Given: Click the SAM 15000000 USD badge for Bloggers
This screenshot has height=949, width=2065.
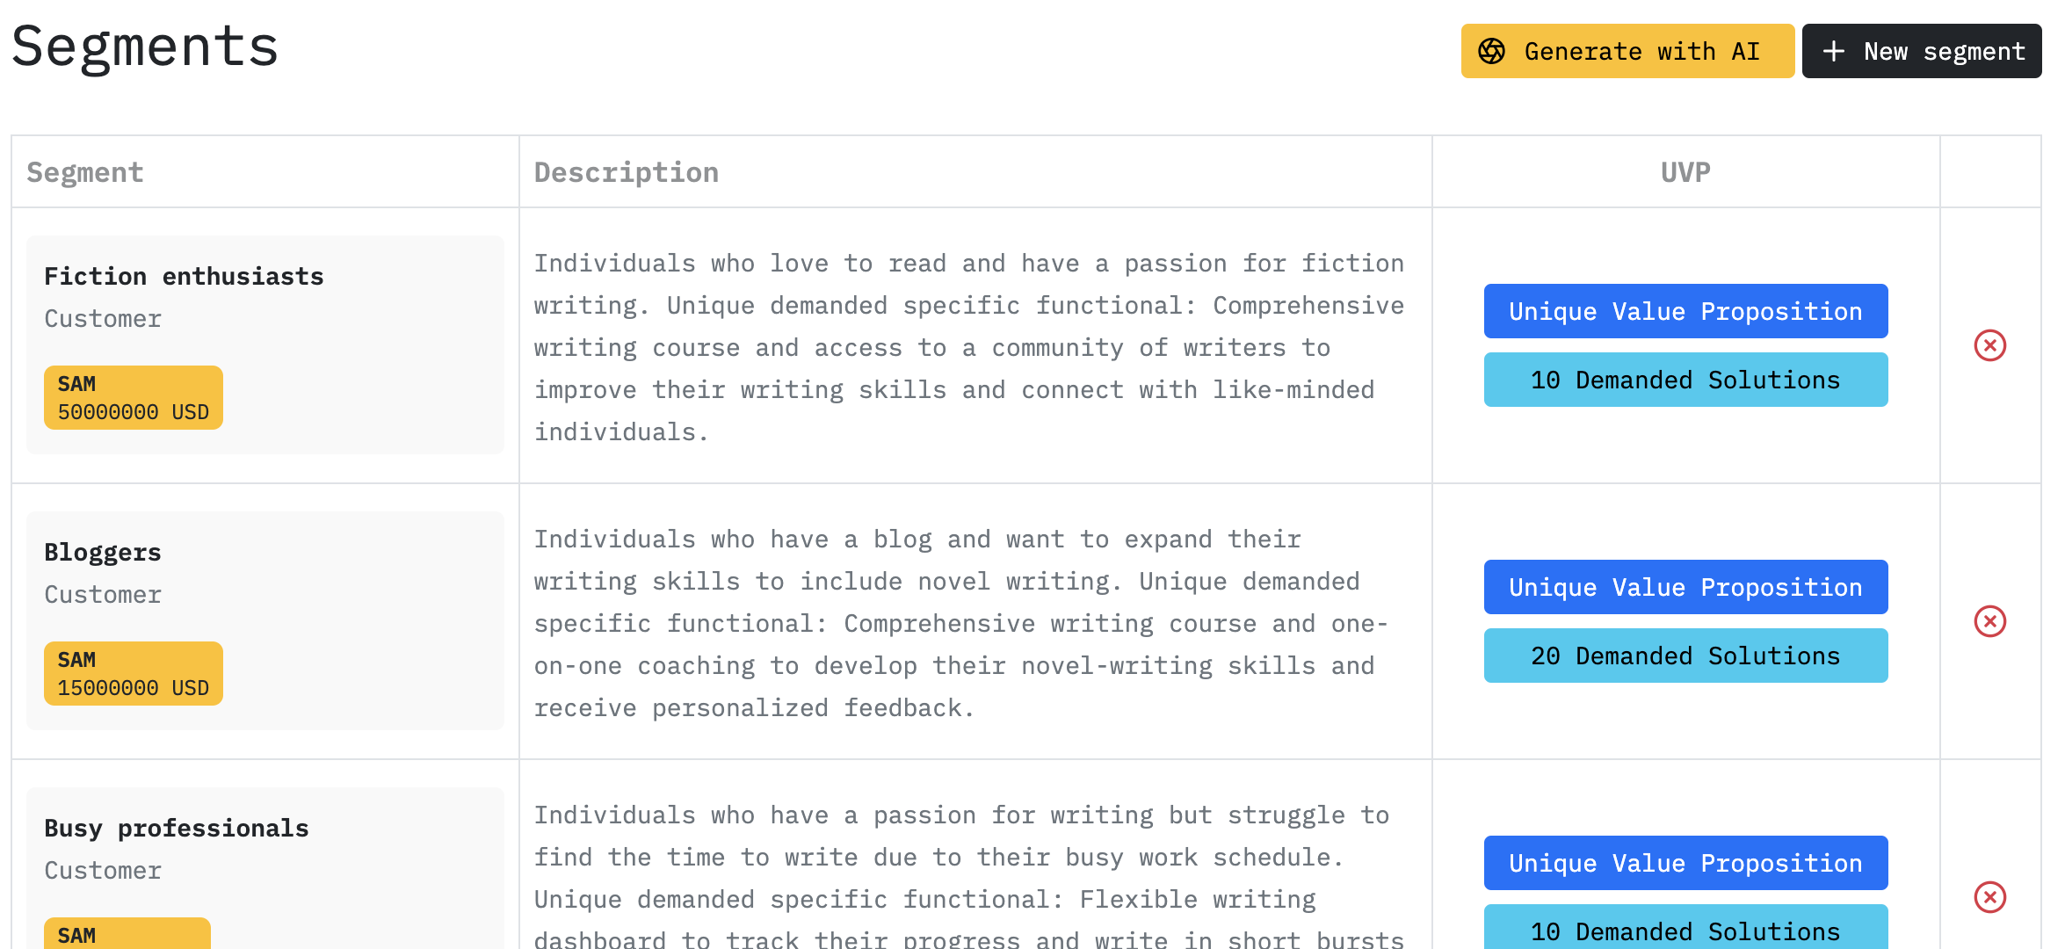Looking at the screenshot, I should tap(133, 673).
